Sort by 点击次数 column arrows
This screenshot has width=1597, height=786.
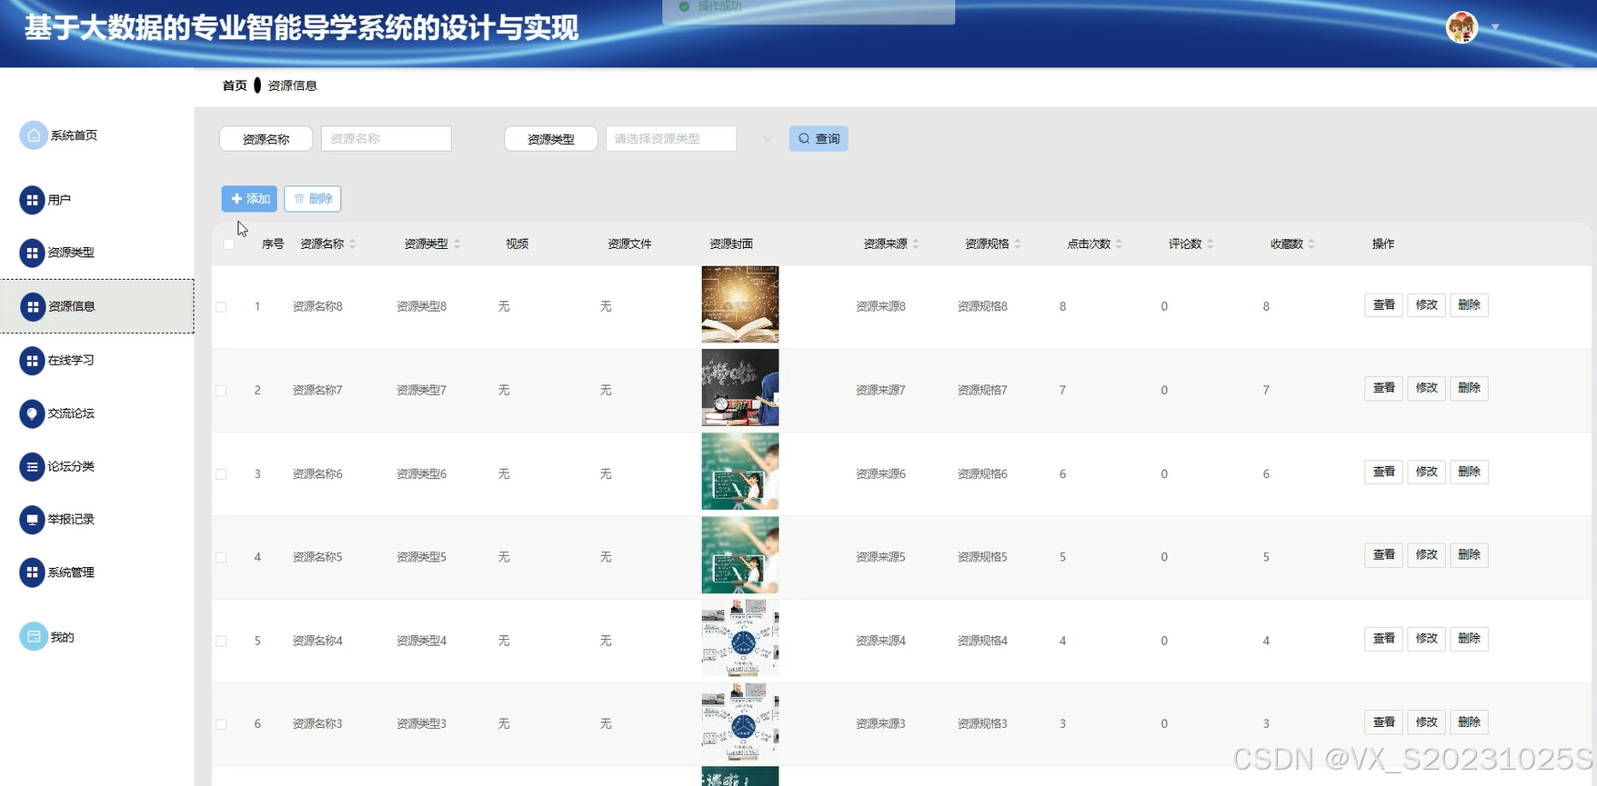[x=1119, y=244]
